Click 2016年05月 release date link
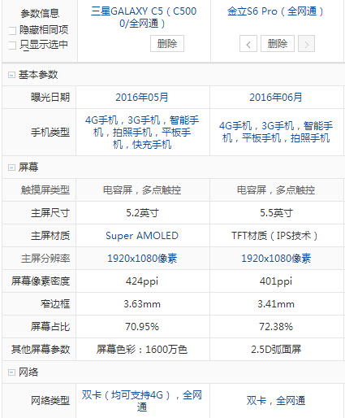 point(142,98)
